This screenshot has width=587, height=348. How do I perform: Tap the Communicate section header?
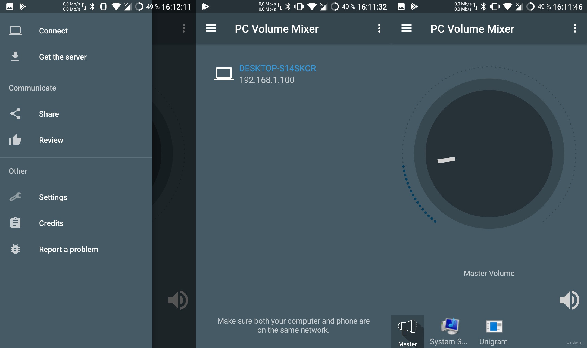point(32,88)
